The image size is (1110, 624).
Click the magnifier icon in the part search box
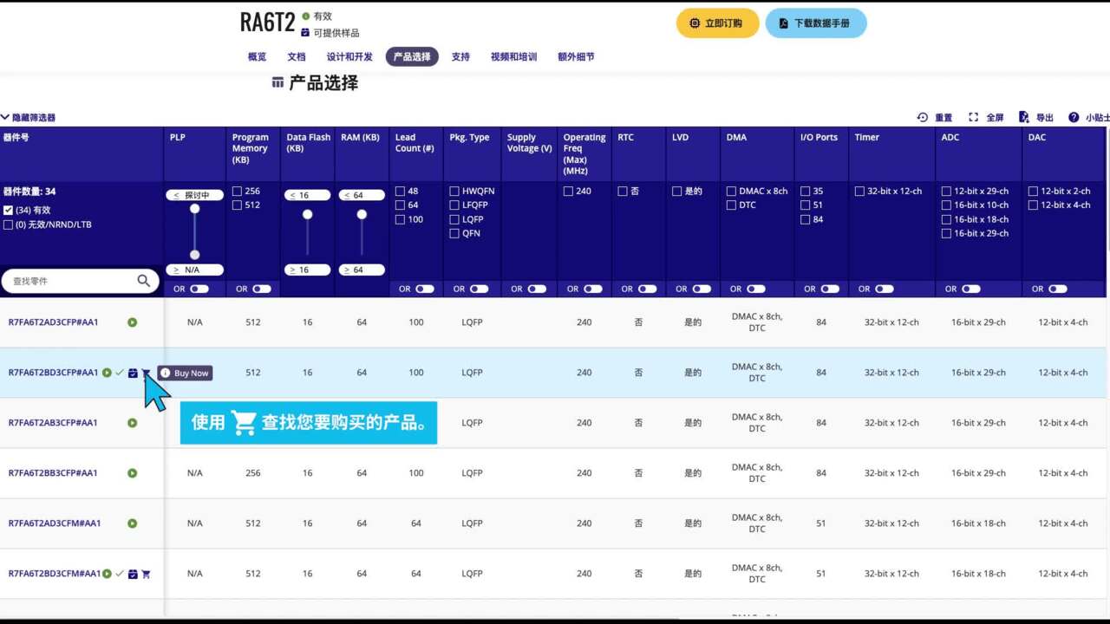(144, 281)
